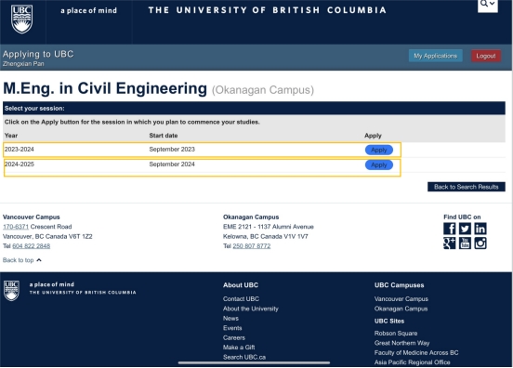Open UBC Facebook page icon
Viewport: 513px width, 368px height.
449,229
